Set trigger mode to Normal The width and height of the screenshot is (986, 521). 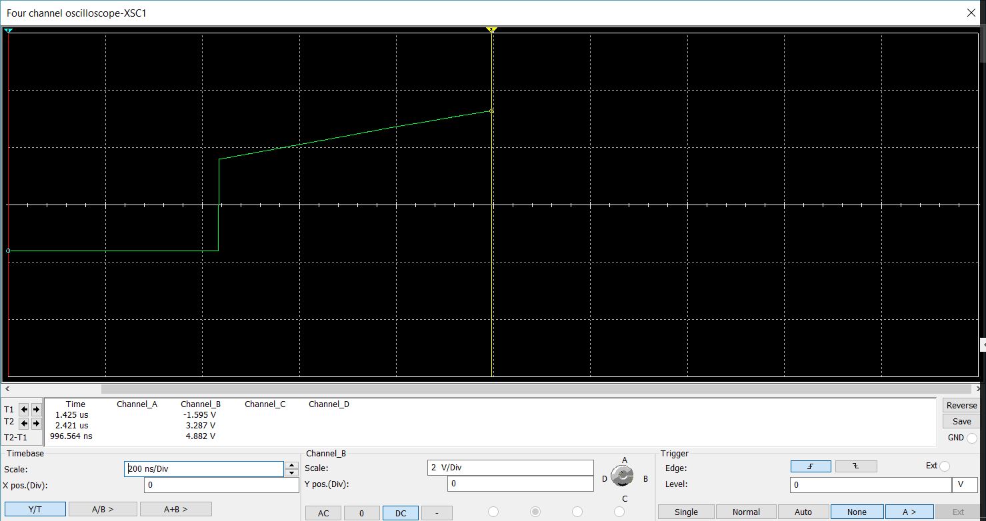point(746,512)
